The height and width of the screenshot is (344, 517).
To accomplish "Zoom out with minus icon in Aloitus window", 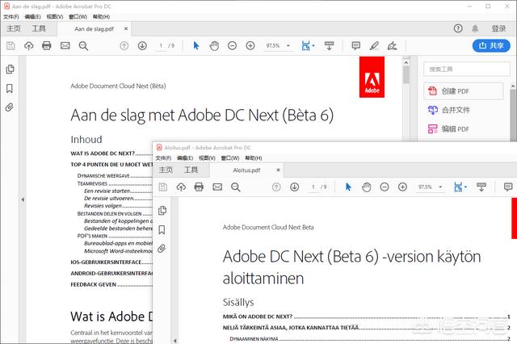I will pos(385,187).
